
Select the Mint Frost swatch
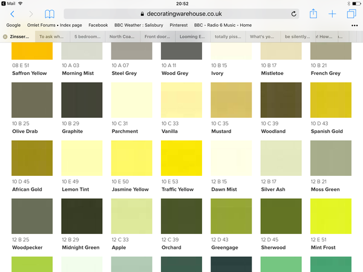331,216
